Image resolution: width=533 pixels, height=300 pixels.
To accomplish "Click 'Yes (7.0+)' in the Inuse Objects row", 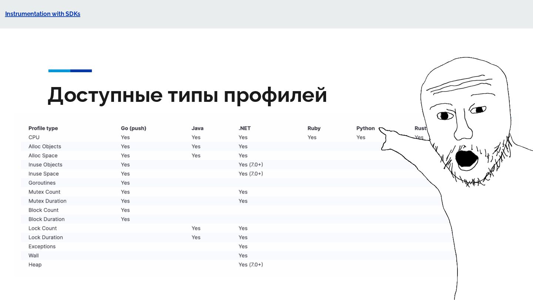I will coord(251,164).
